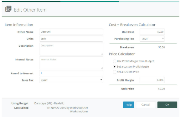Click the Description text area
Viewport: 180px width, 119px height.
(x=71, y=49)
